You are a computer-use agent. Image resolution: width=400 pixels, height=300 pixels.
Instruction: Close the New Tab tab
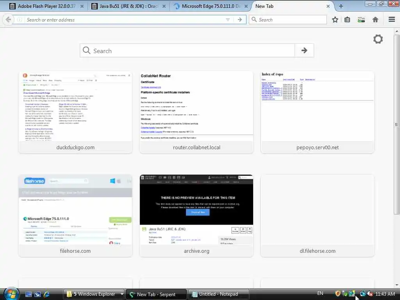pos(328,6)
